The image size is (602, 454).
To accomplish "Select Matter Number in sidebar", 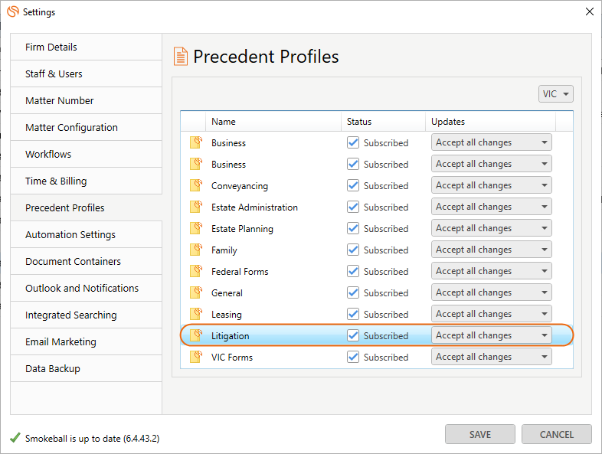I will (86, 100).
